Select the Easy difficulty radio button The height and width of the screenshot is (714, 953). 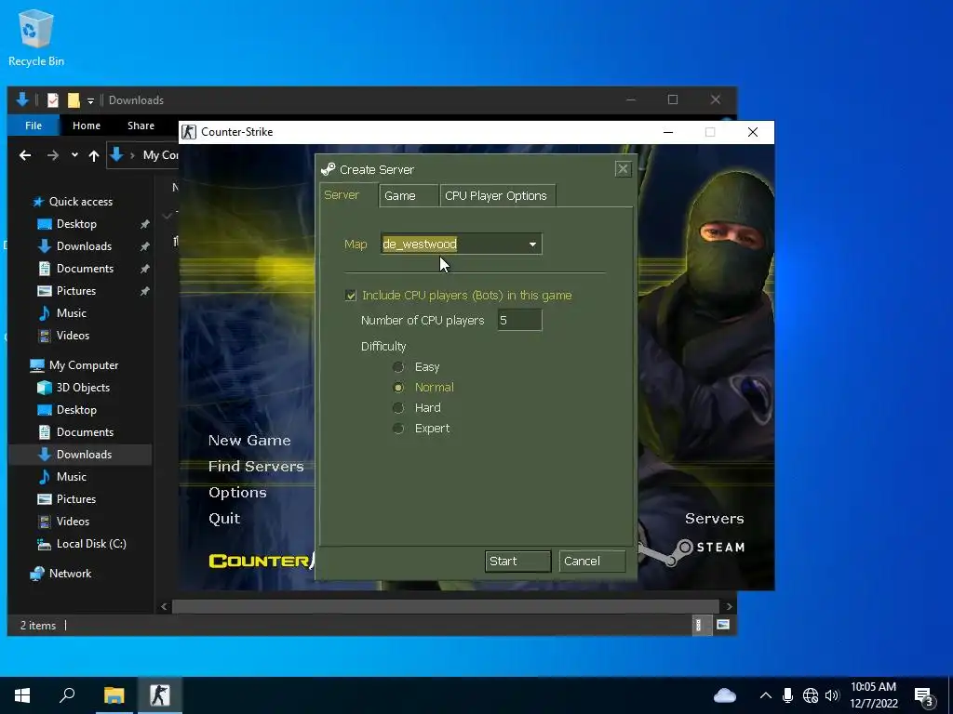coord(398,366)
